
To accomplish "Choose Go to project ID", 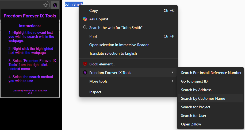I will pyautogui.click(x=194, y=81).
